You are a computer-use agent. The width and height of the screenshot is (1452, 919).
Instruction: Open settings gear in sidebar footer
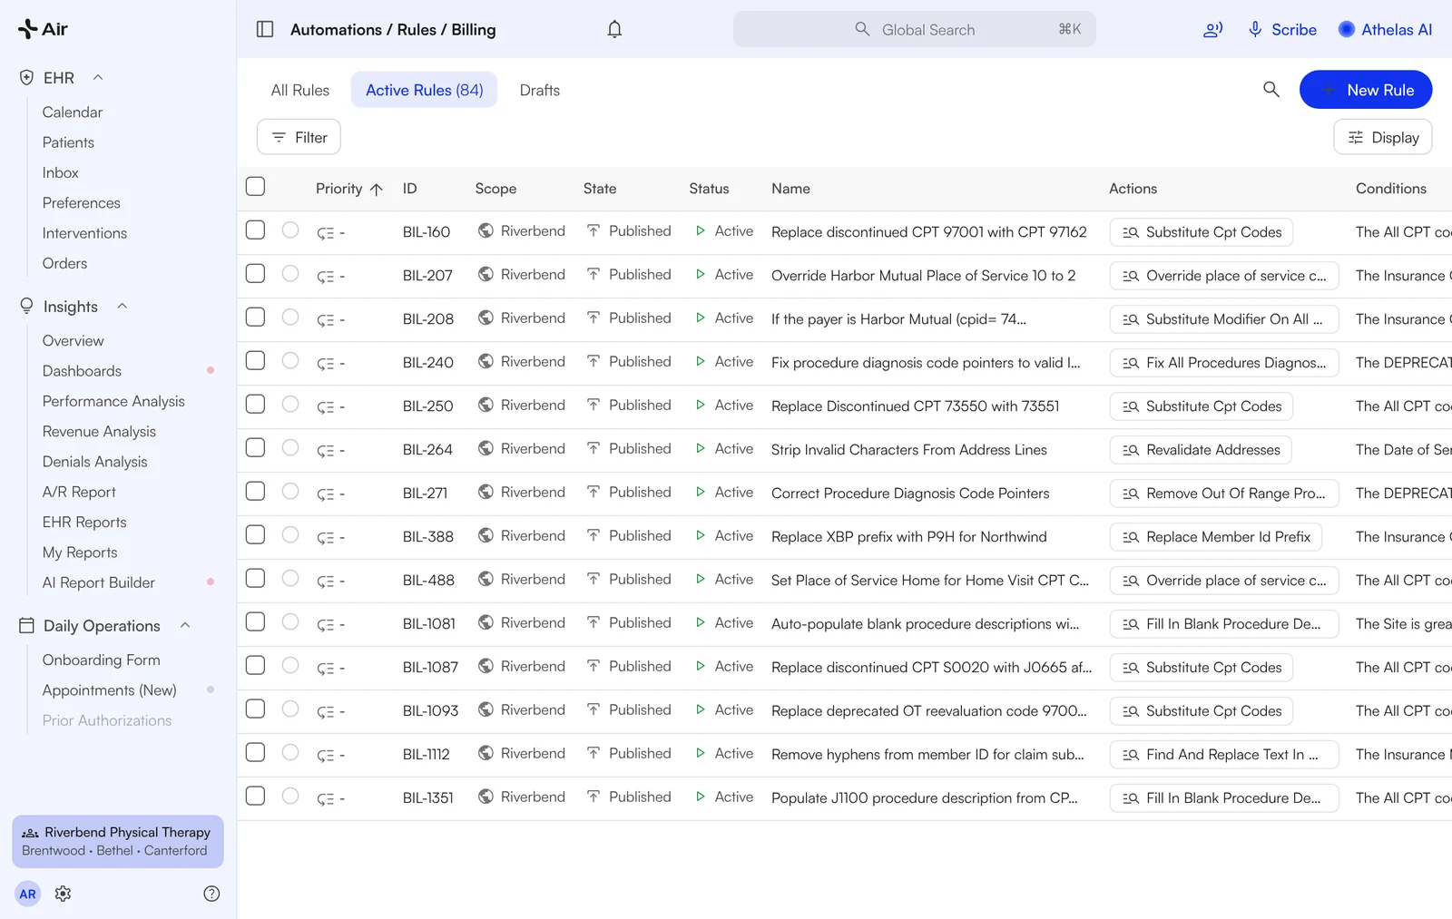pos(63,894)
